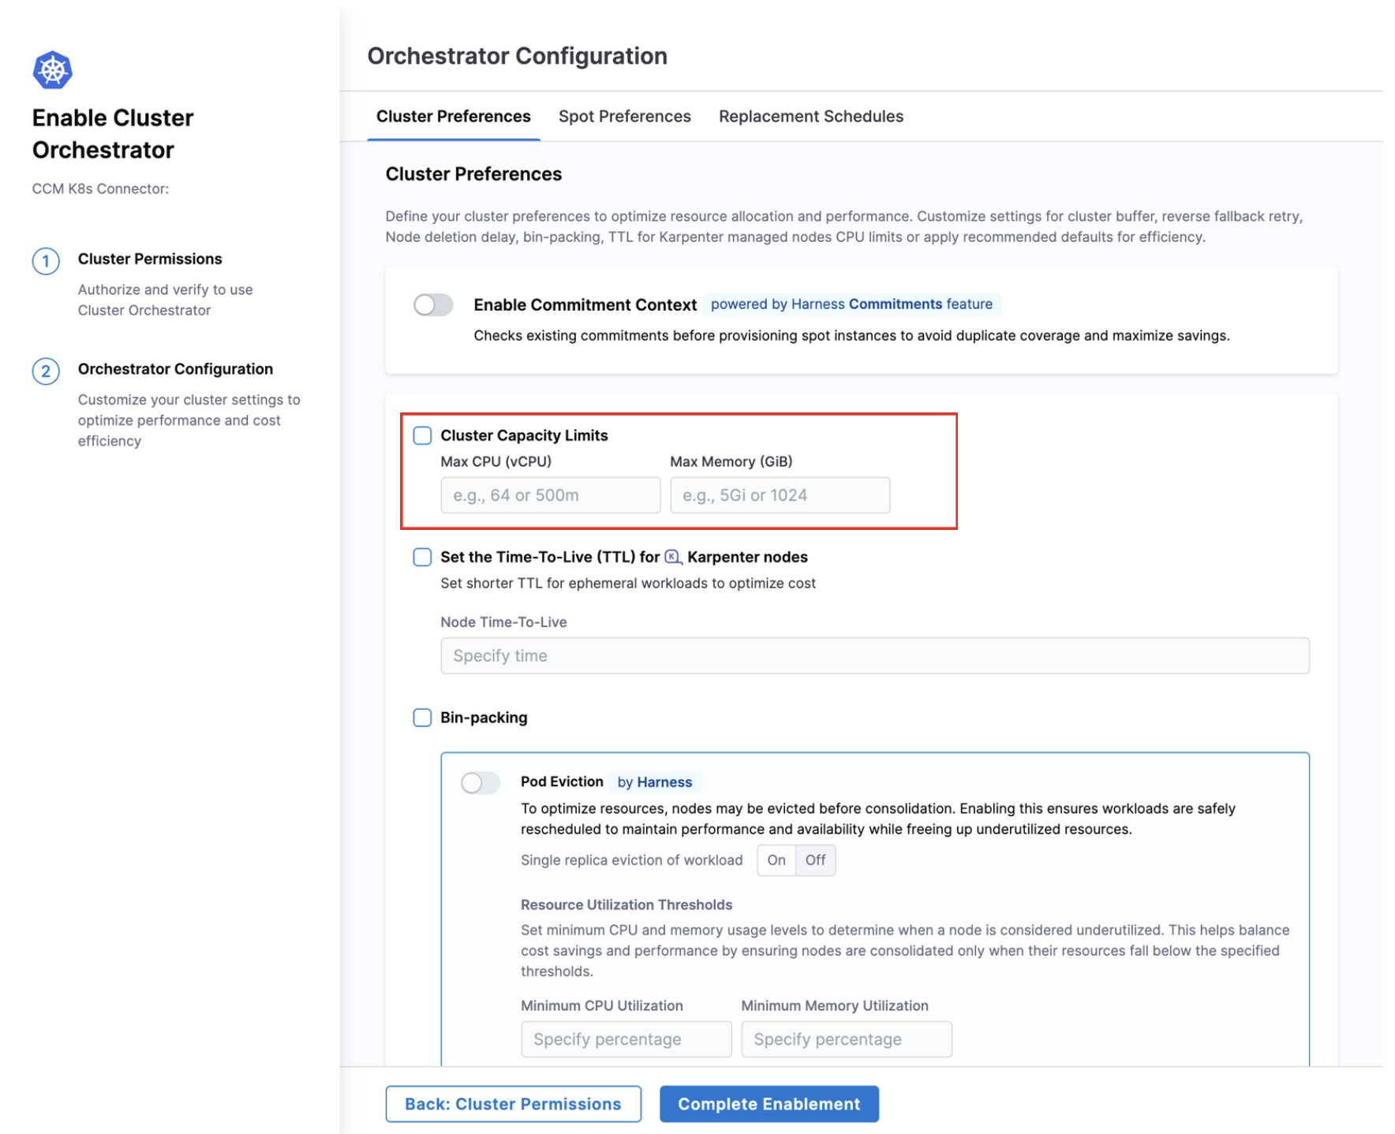Image resolution: width=1395 pixels, height=1134 pixels.
Task: Turn on the Pod Eviction toggle
Action: point(481,782)
